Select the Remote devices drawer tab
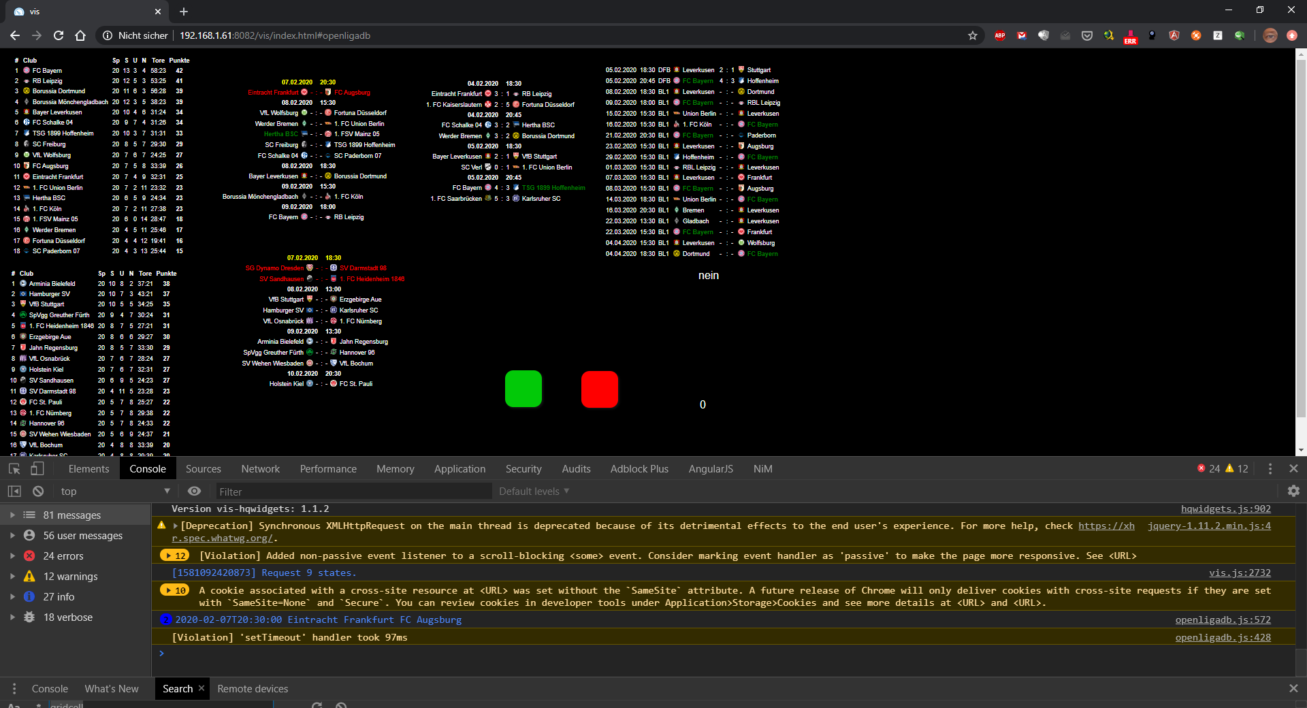This screenshot has height=708, width=1307. (x=253, y=688)
